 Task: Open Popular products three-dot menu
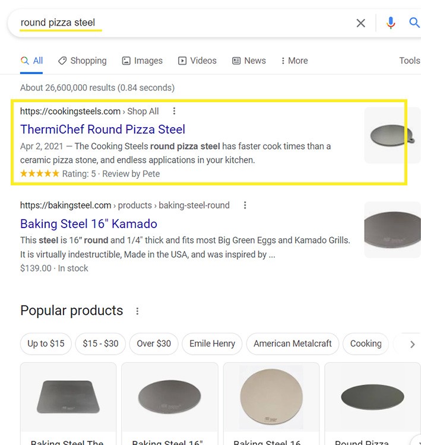(137, 311)
